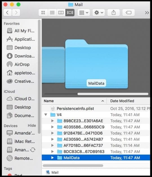The height and width of the screenshot is (177, 152).
Task: Select Amanda's computer under Devices
Action: (21, 133)
